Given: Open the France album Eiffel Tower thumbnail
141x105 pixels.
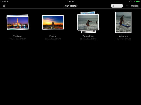Looking at the screenshot, I should [53, 22].
